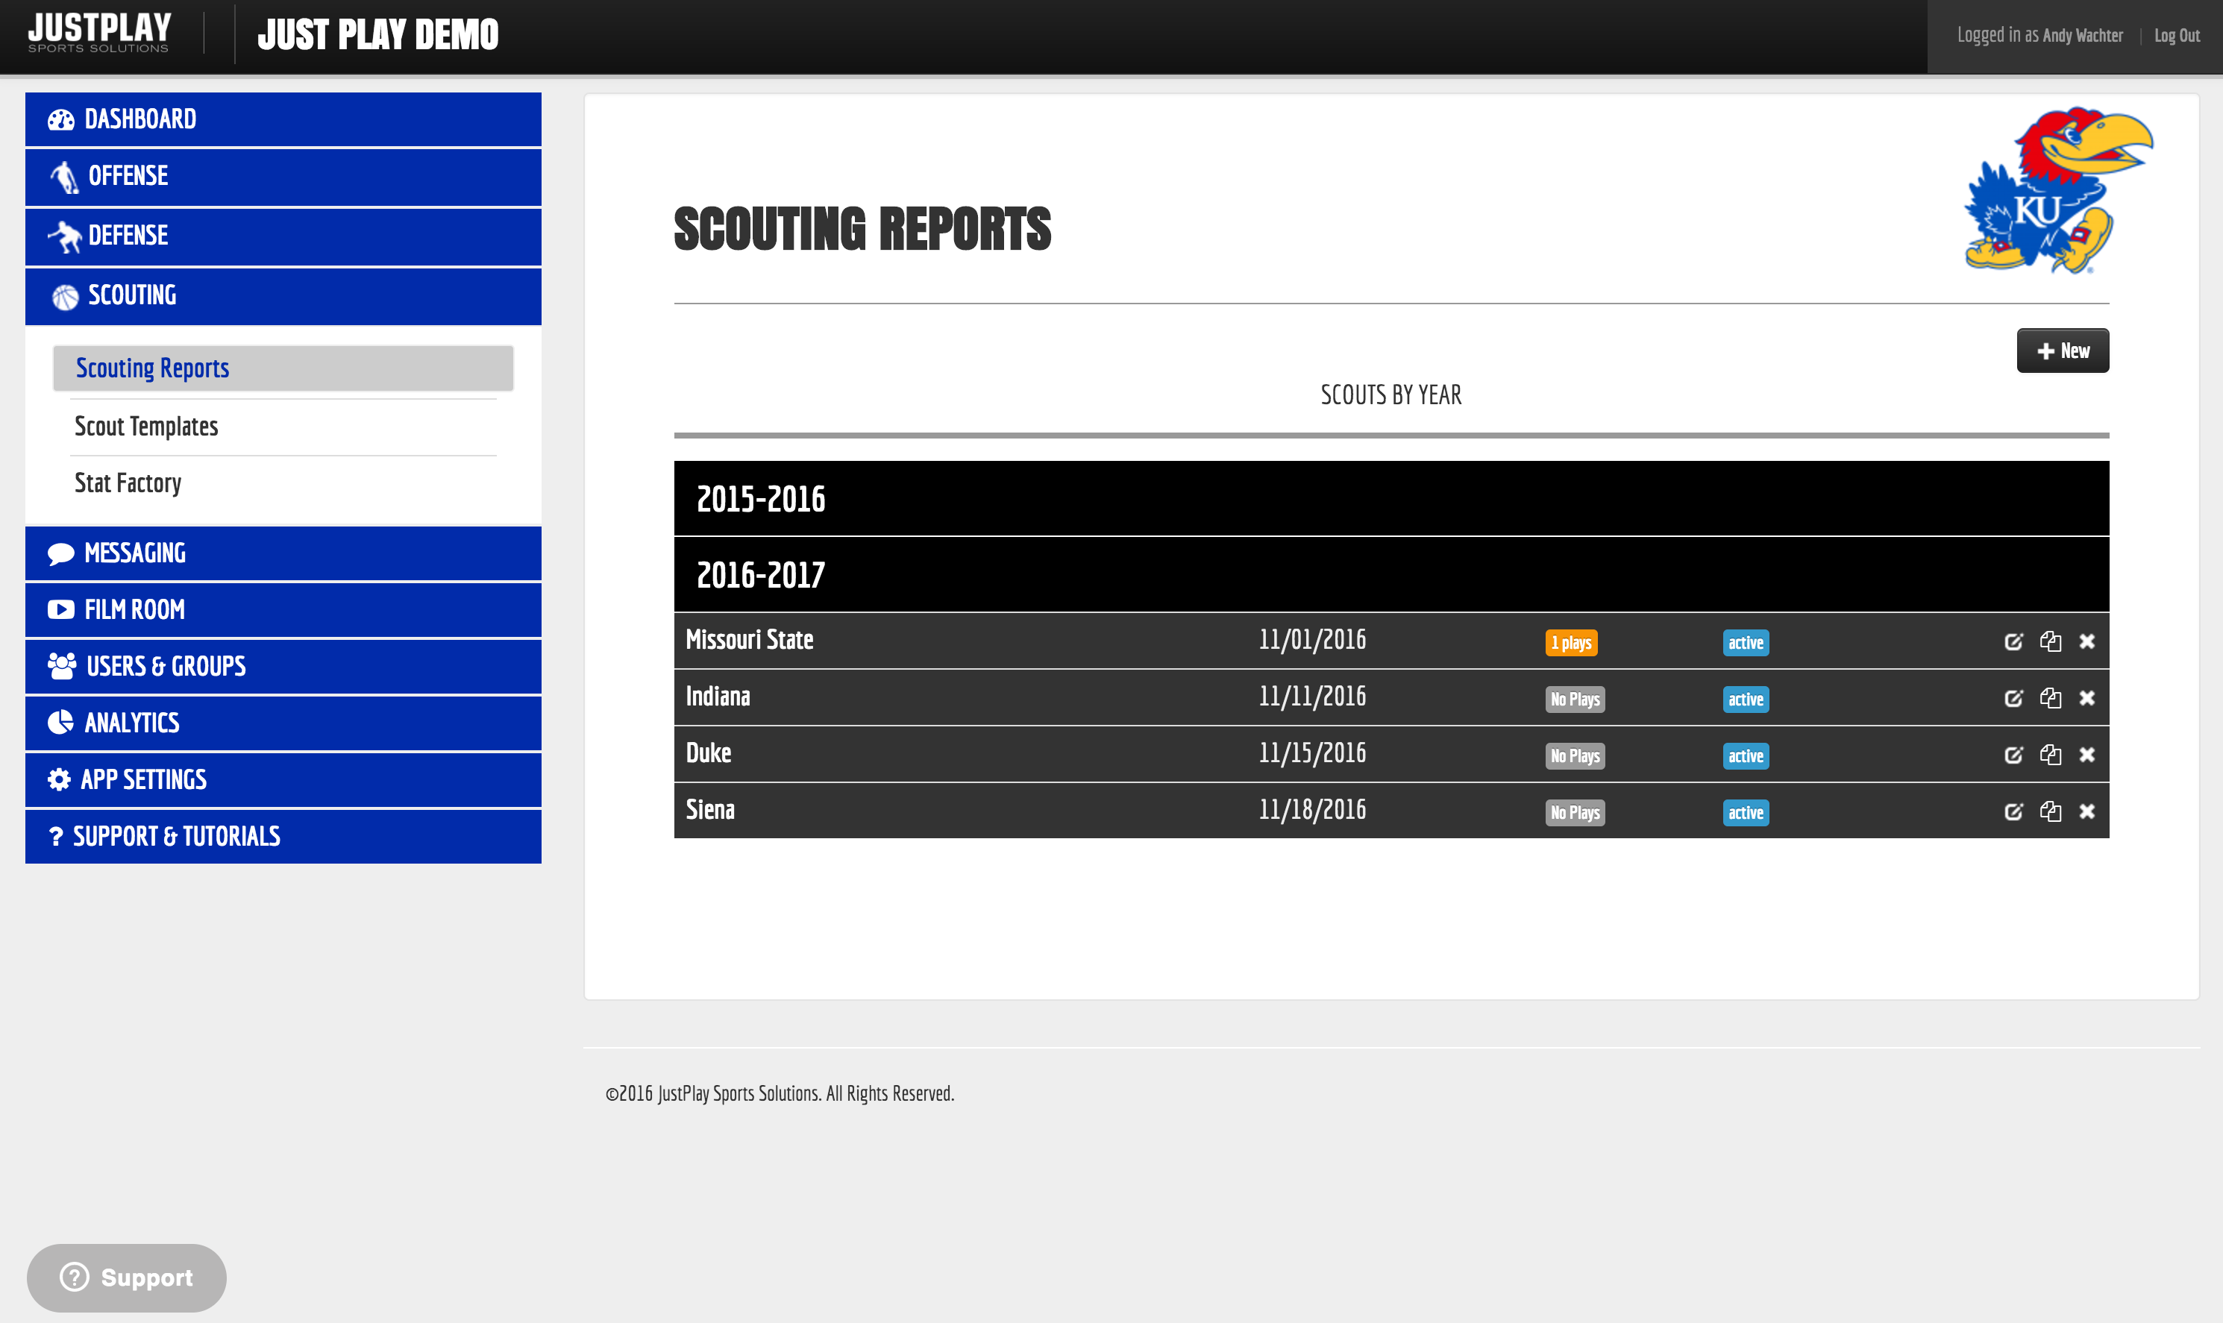This screenshot has height=1323, width=2223.
Task: Toggle Siena's active badge
Action: 1745,813
